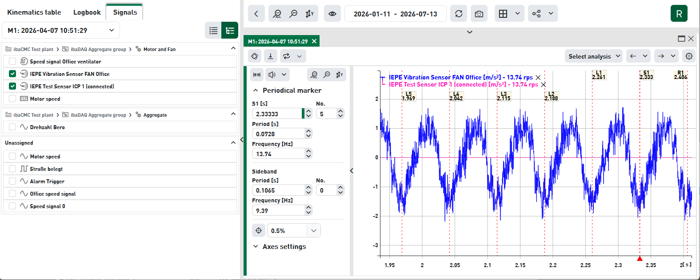Click the Frequency [Hz] field 13.74

279,154
